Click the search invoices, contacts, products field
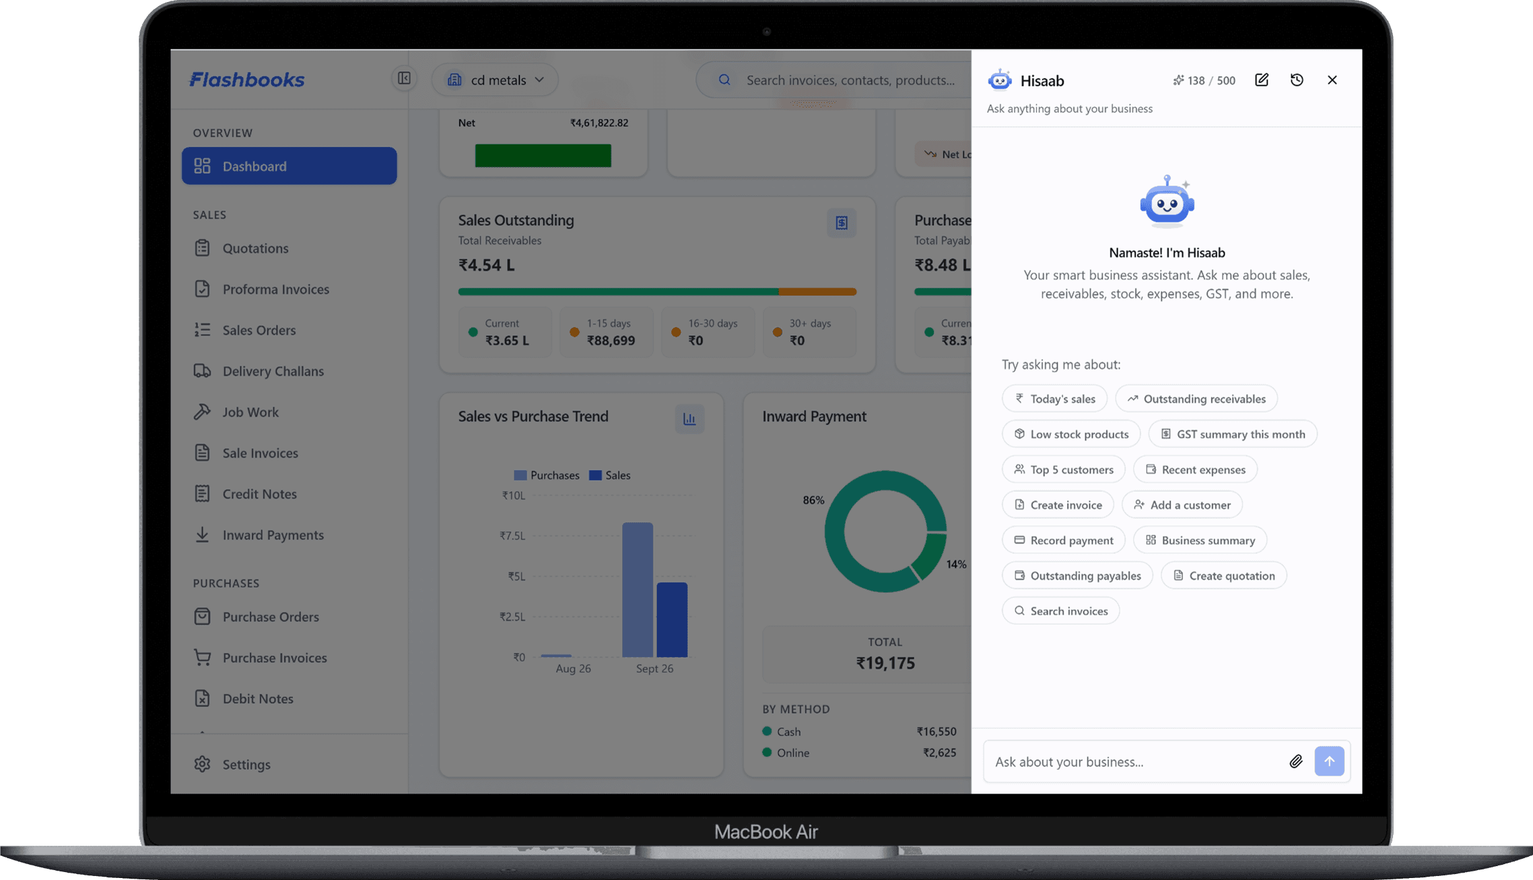Screen dimensions: 1533x880 pos(835,80)
